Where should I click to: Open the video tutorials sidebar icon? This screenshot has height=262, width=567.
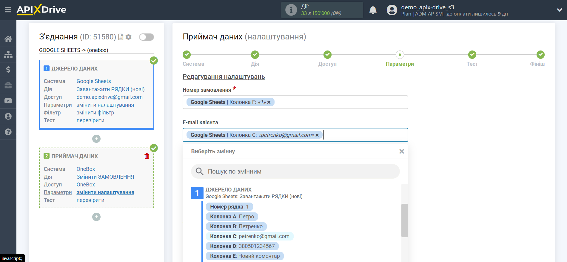click(8, 101)
